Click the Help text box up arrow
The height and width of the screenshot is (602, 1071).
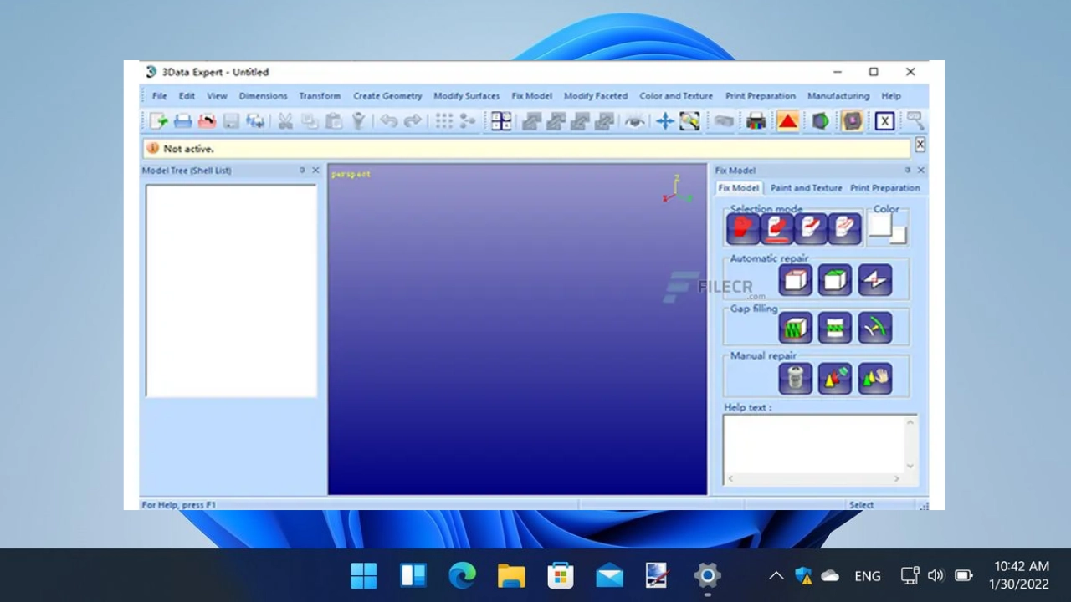click(910, 422)
